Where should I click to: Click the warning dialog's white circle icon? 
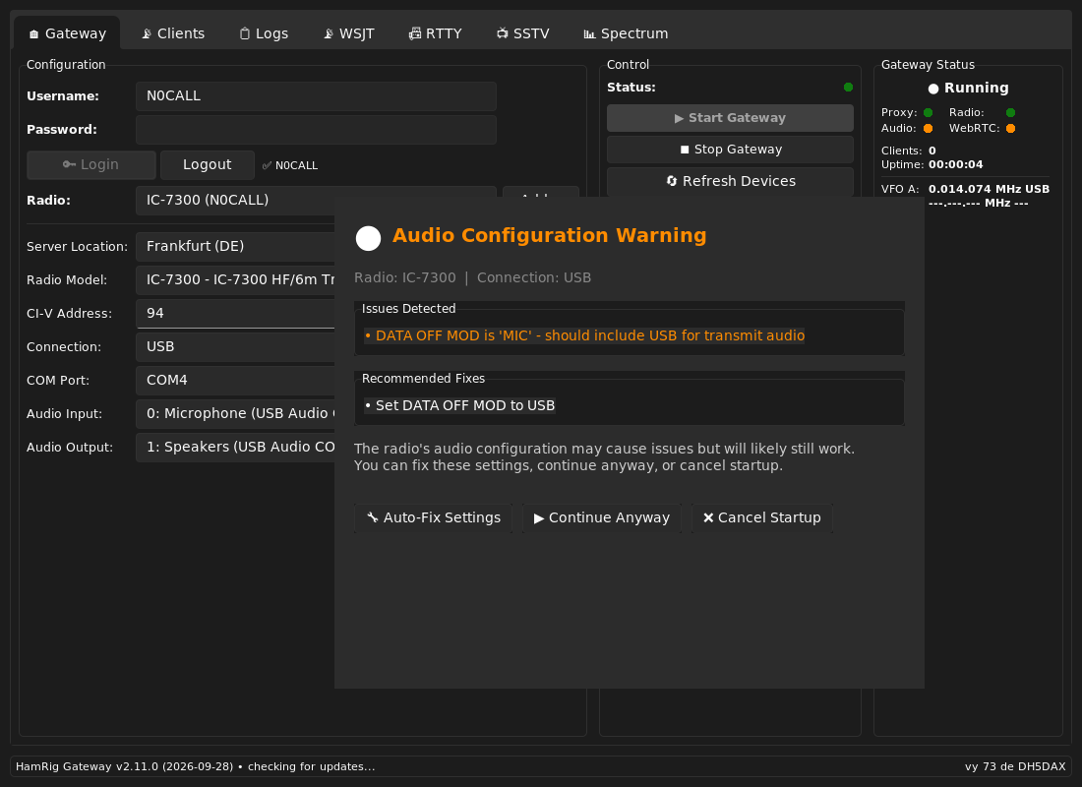(x=368, y=238)
